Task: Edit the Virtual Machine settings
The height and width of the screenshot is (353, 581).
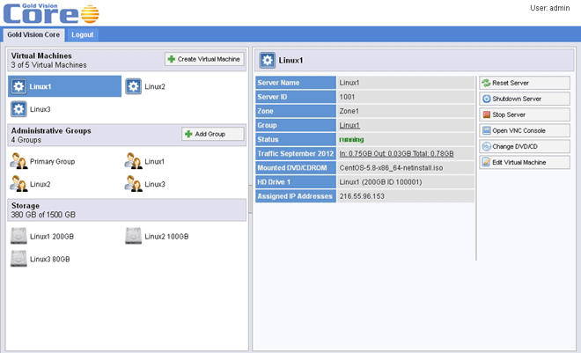Action: [525, 162]
